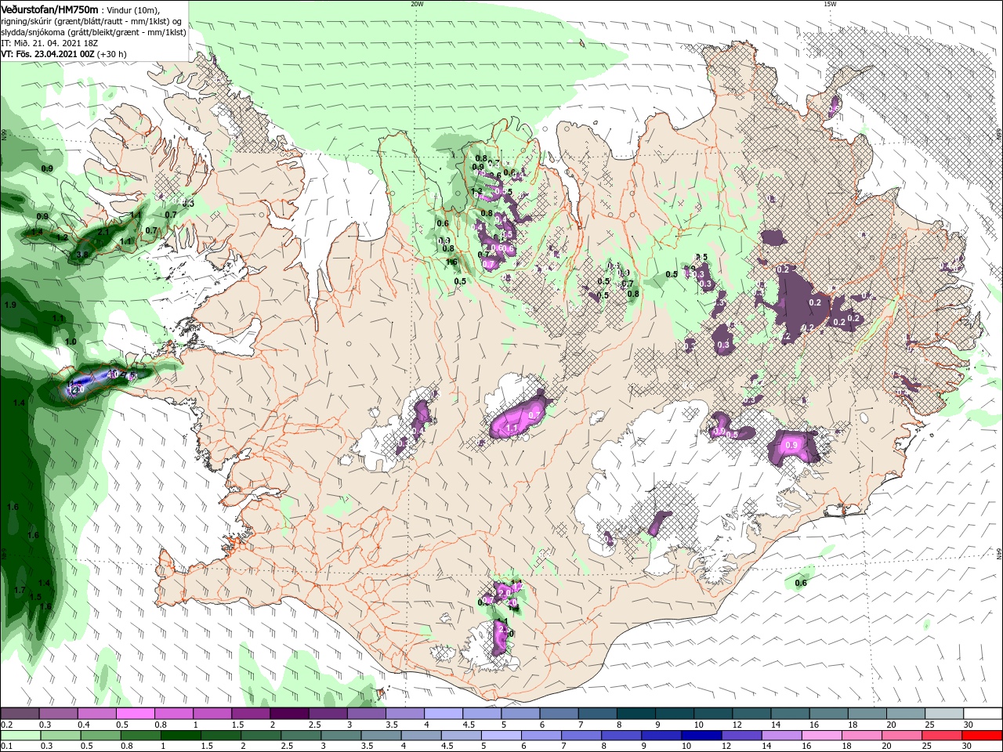Image resolution: width=1003 pixels, height=752 pixels.
Task: Click the white swatch ending the upper legend row
Action: 983,713
